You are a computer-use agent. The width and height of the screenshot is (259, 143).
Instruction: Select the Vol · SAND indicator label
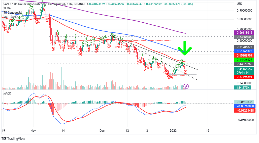(11, 17)
